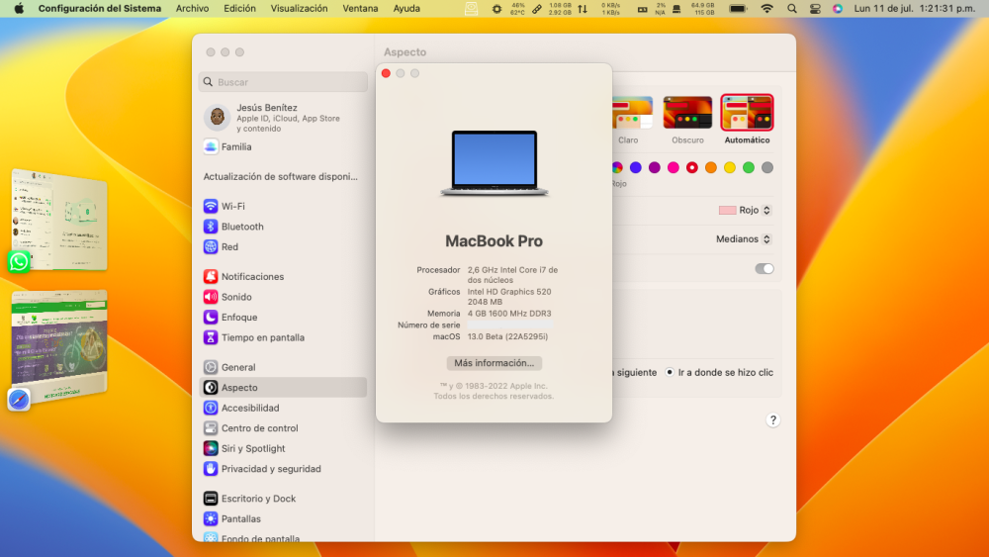Open the Ventana menu

pos(360,8)
